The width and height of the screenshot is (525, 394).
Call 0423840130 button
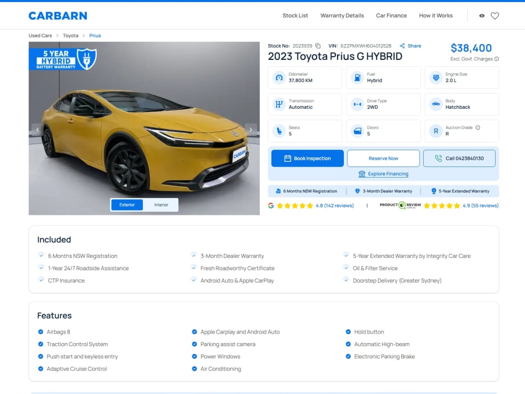[459, 159]
